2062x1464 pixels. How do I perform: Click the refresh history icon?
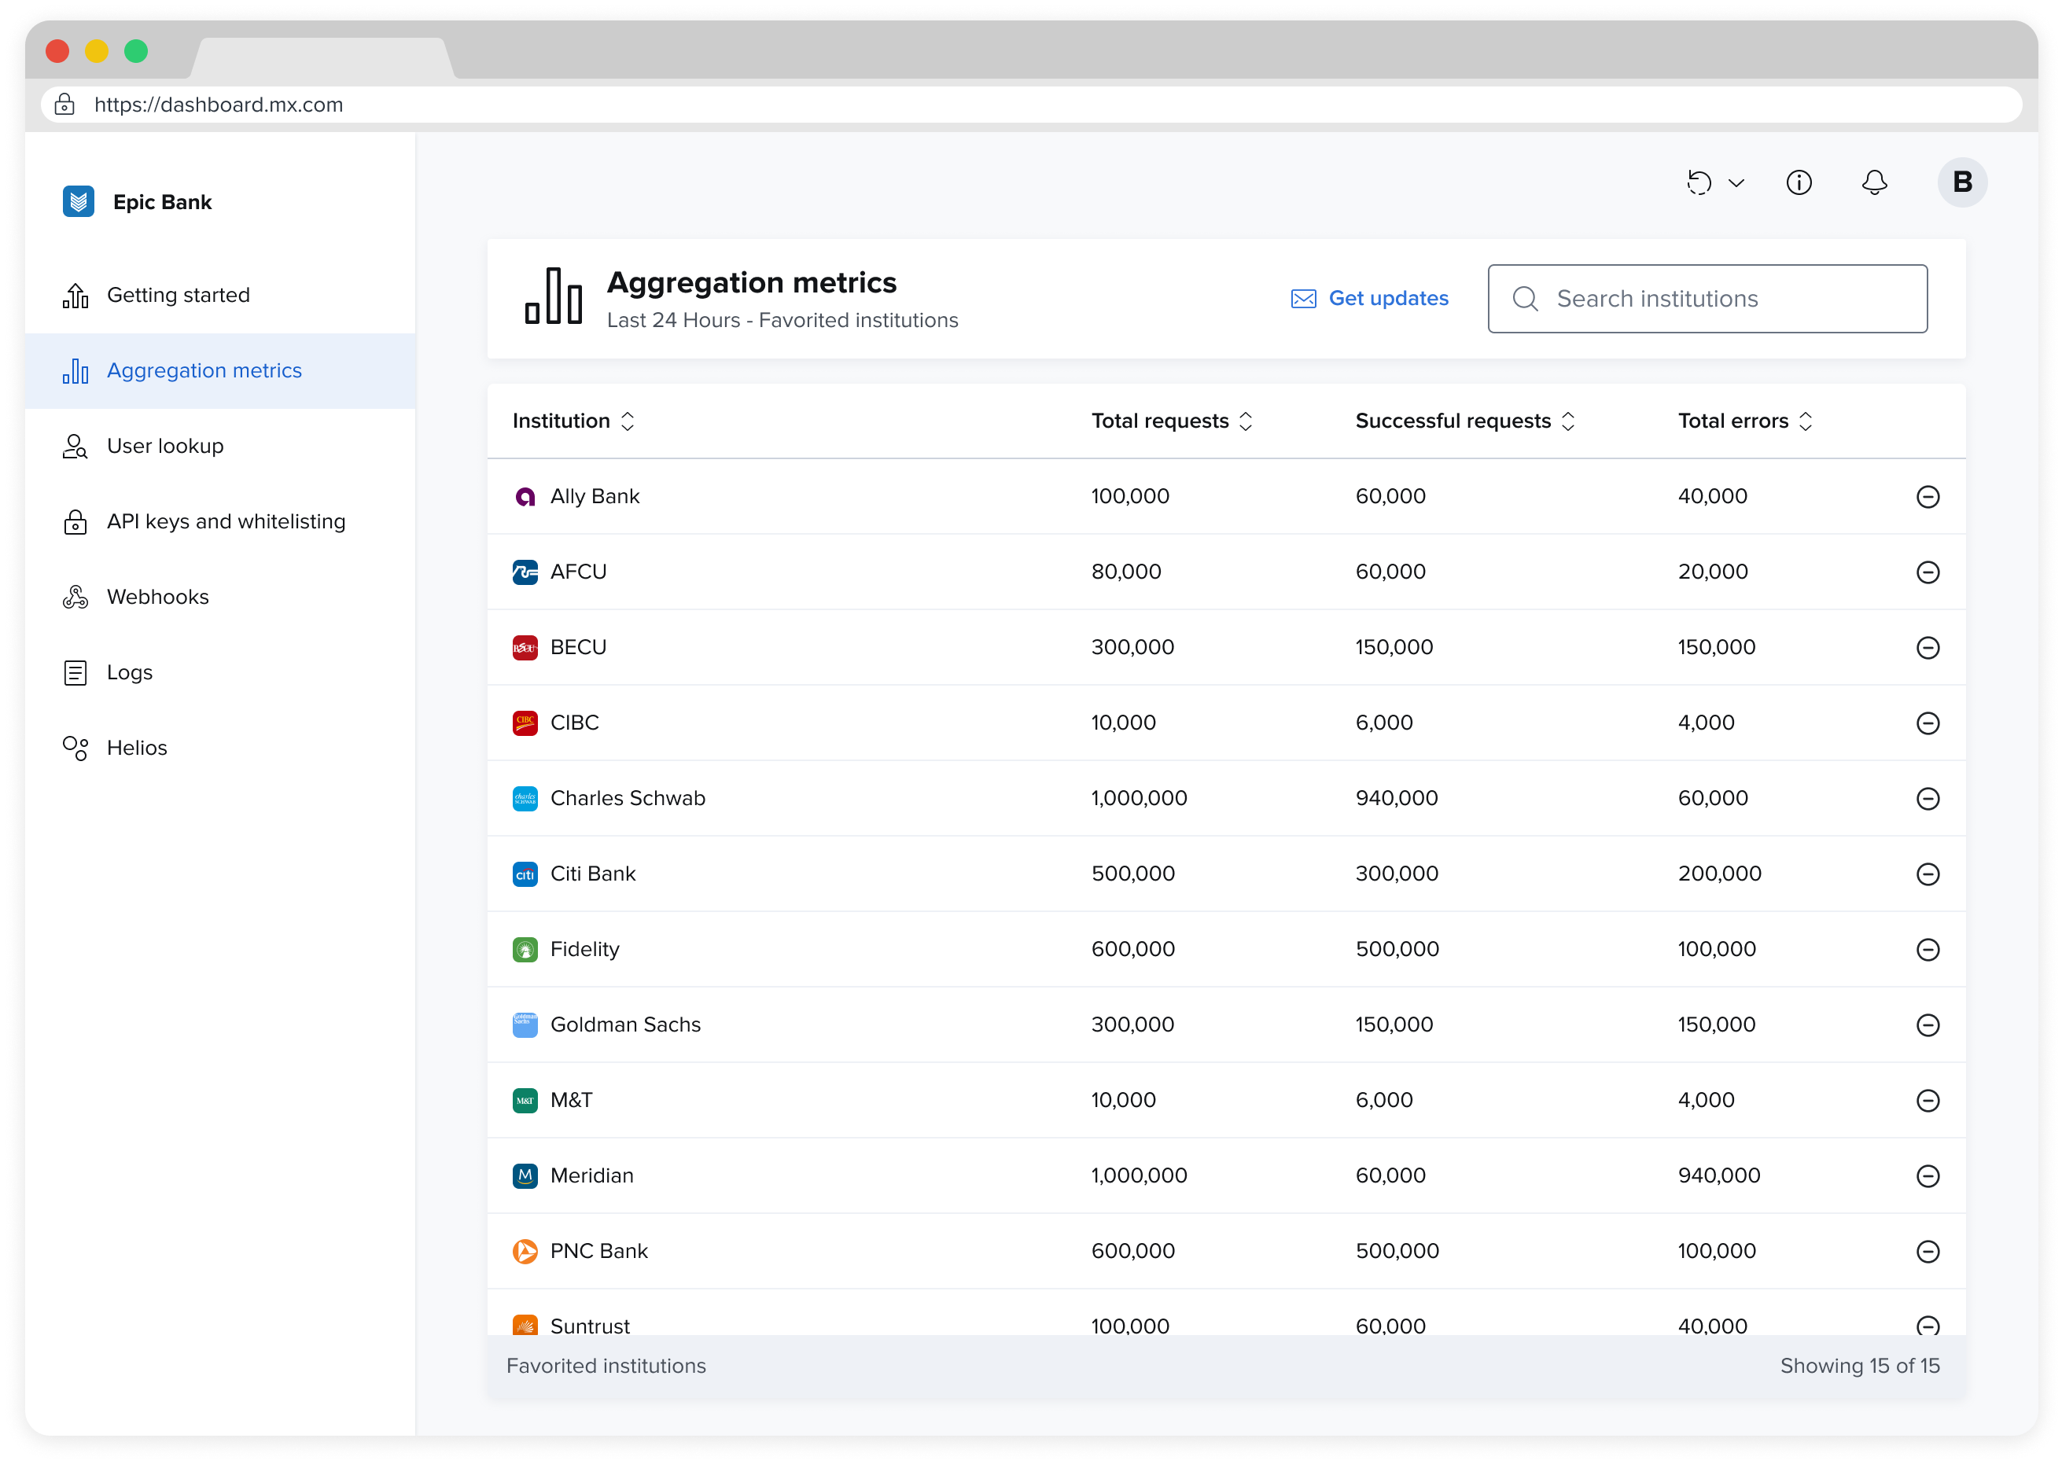click(1699, 183)
